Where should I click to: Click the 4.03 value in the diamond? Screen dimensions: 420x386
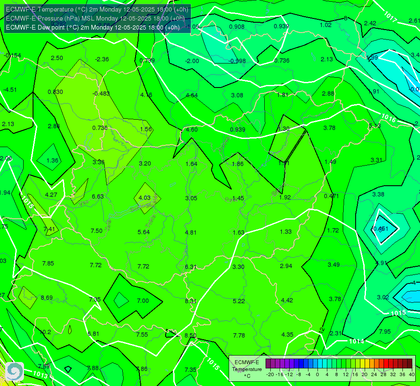145,198
